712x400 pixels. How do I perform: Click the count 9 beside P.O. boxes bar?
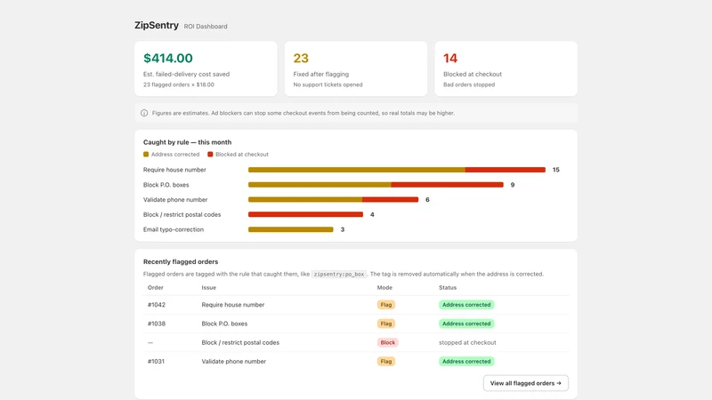[513, 185]
